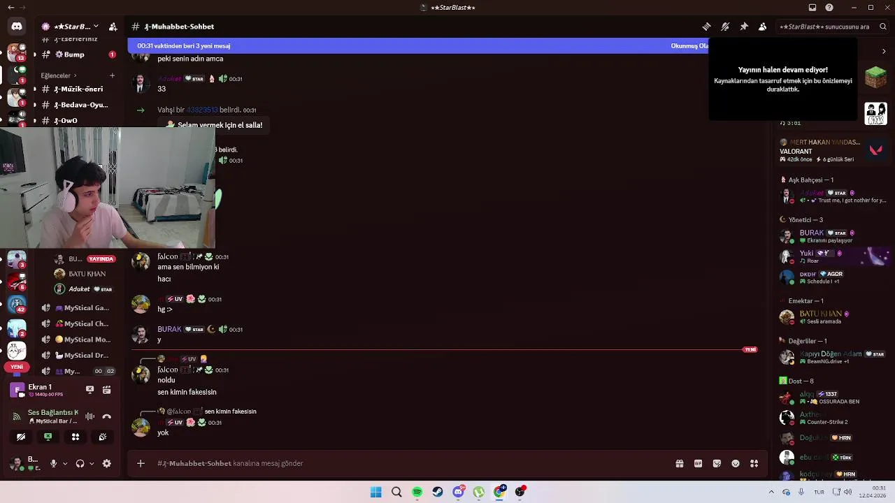Screen dimensions: 895x503
Task: Stop streaming Ekran 1 screen share
Action: (x=89, y=390)
